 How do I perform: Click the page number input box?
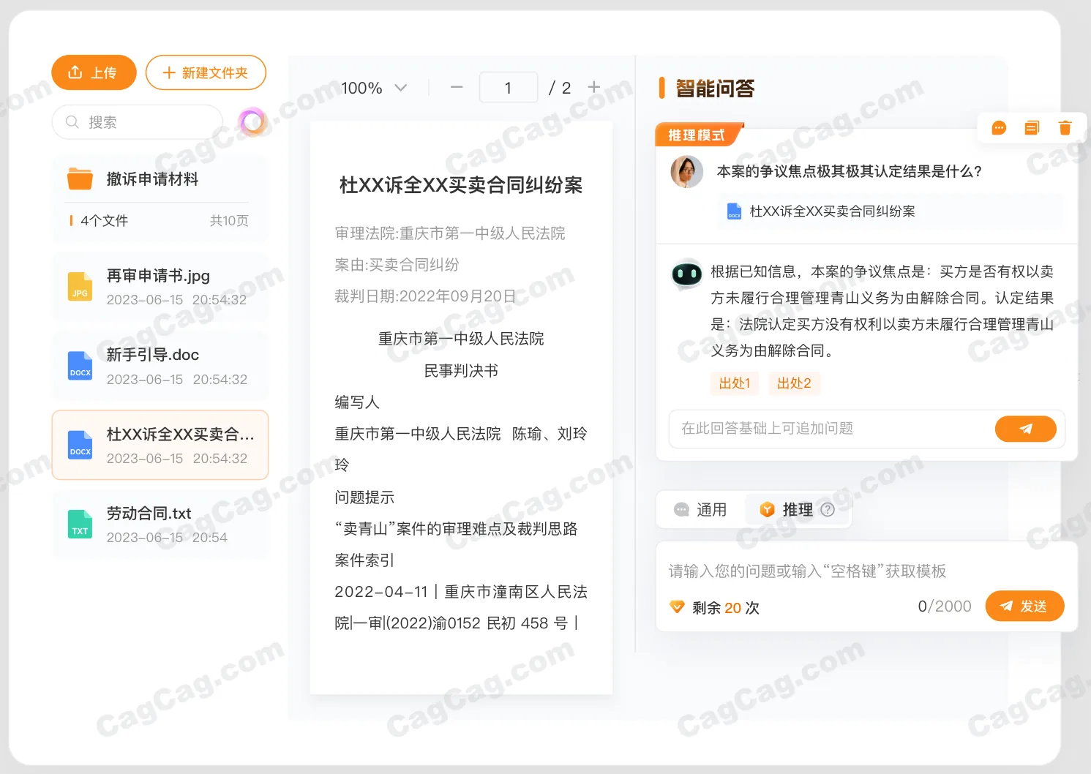[x=509, y=88]
